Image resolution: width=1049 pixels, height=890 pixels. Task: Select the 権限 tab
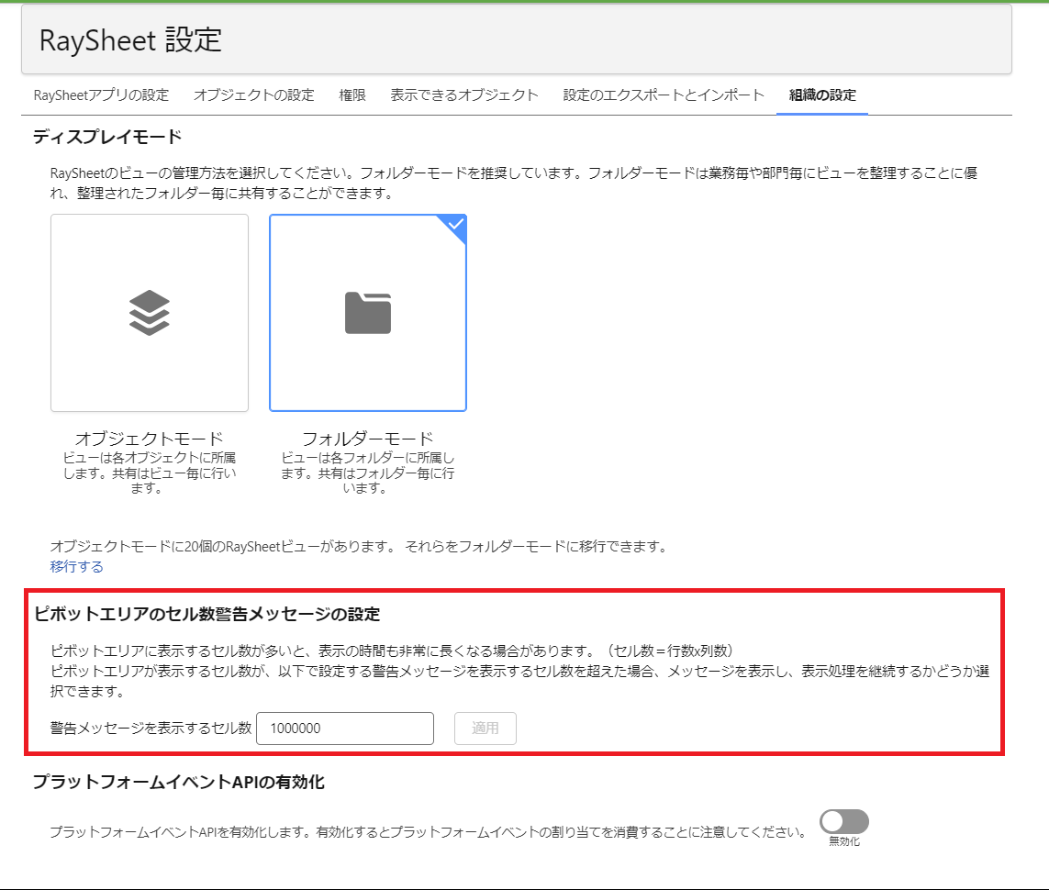click(x=352, y=95)
